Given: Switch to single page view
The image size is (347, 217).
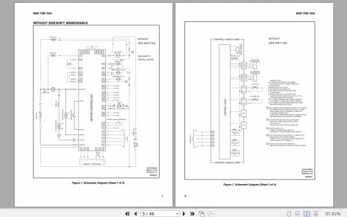Looking at the screenshot, I should click(289, 214).
